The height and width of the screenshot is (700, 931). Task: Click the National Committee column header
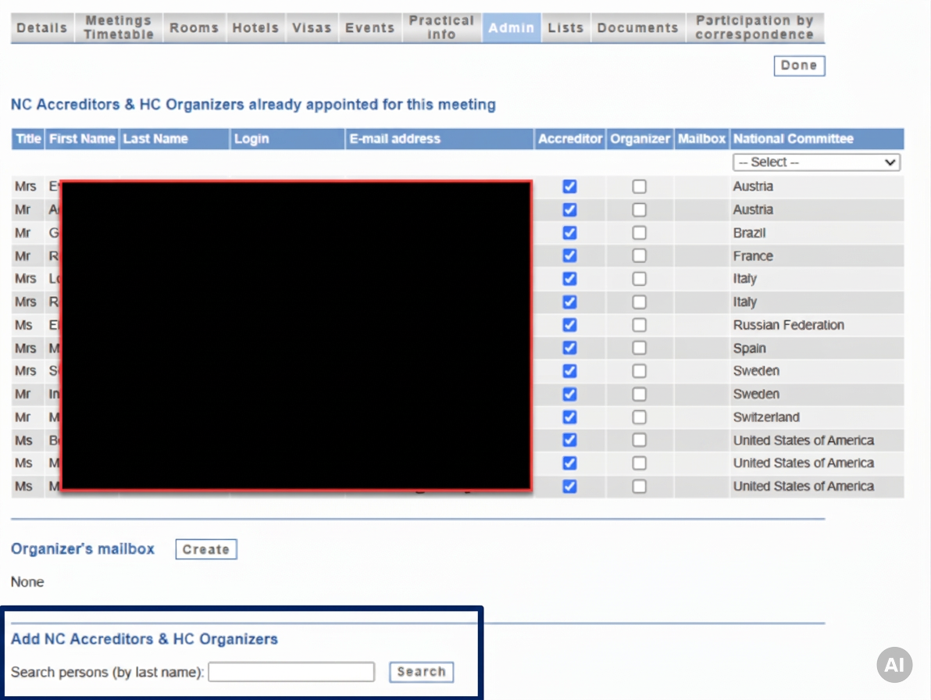click(817, 139)
